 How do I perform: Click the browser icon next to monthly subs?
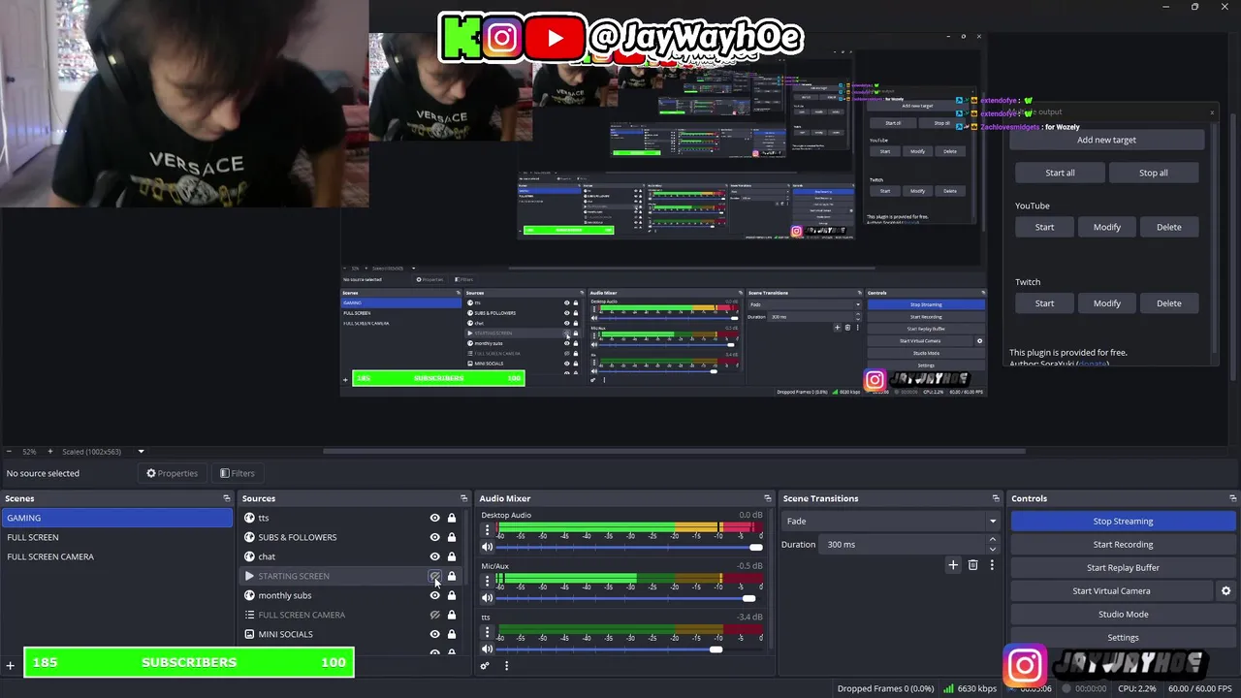(x=249, y=595)
